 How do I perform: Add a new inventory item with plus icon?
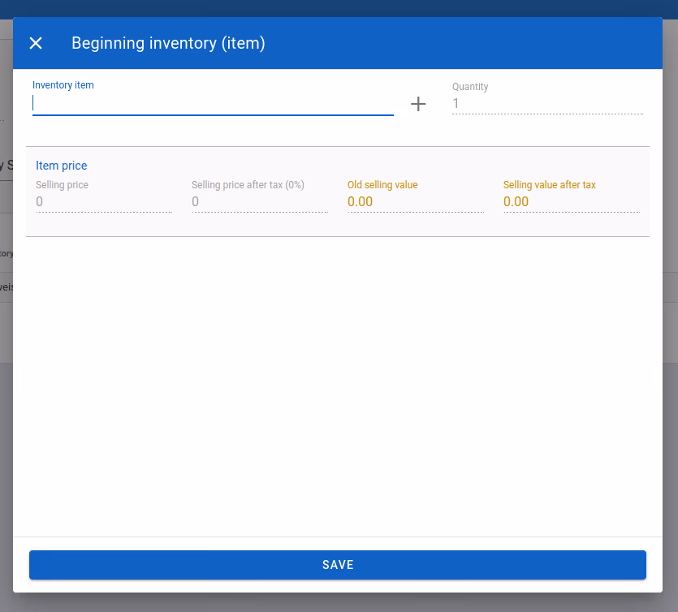point(417,104)
